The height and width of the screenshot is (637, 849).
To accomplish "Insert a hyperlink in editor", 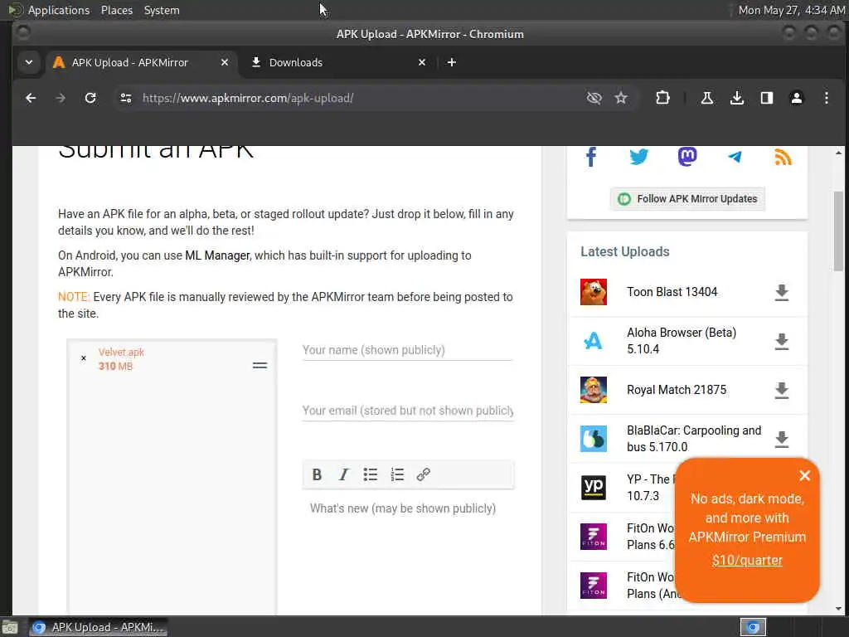I will 424,475.
